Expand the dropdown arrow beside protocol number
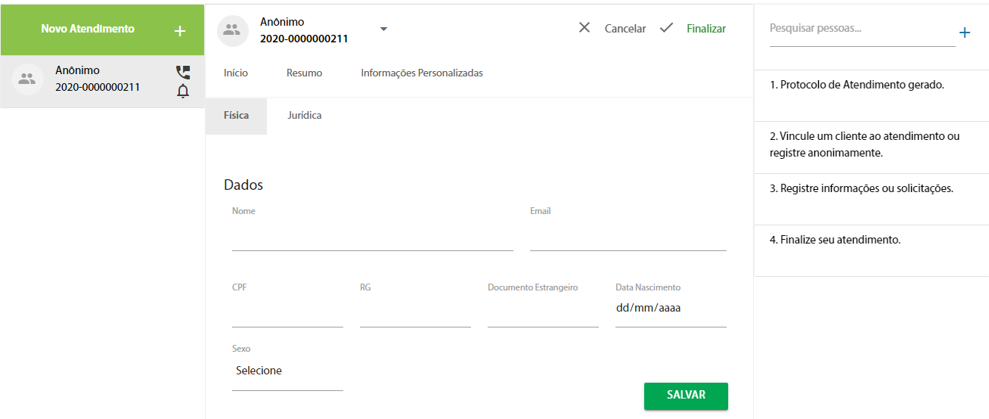This screenshot has height=419, width=989. 383,29
